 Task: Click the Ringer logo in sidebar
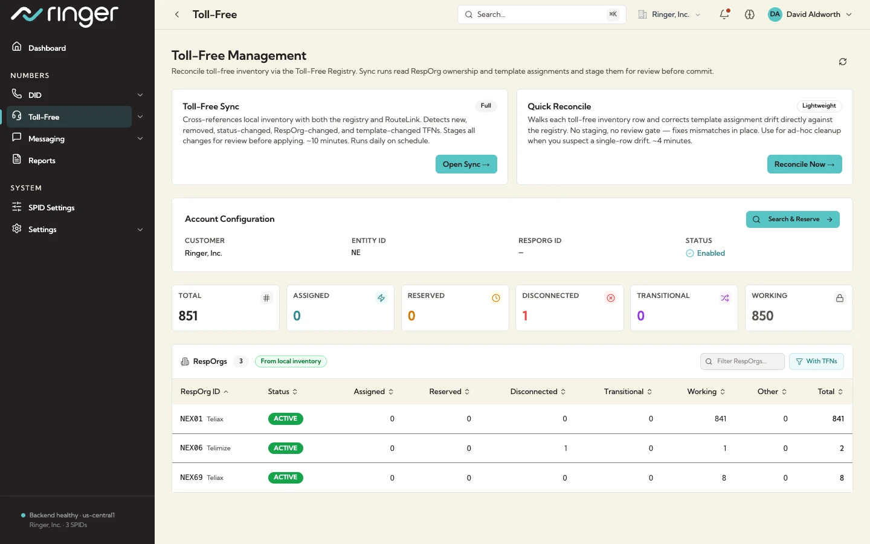[65, 15]
